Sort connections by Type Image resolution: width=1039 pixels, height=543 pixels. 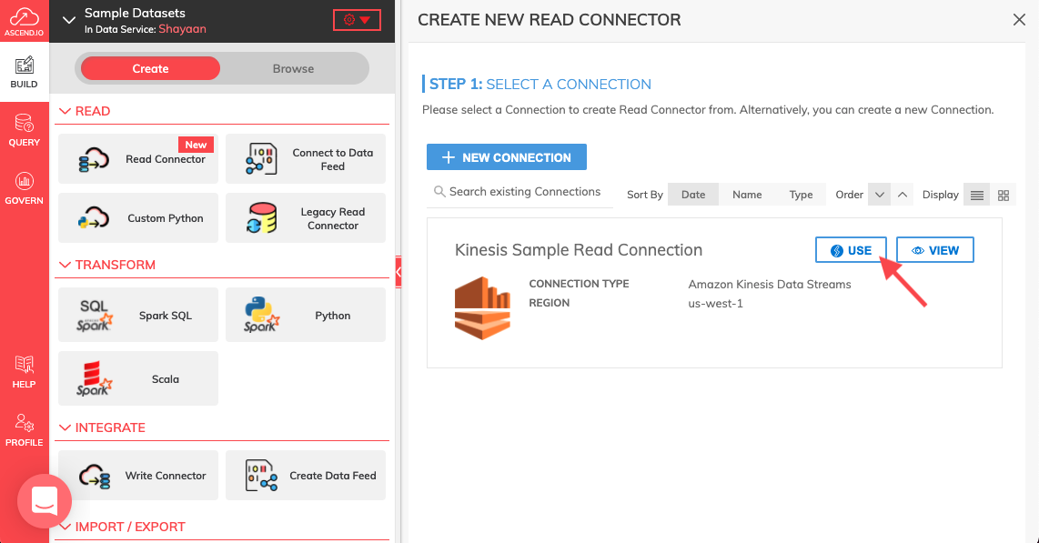pos(801,195)
